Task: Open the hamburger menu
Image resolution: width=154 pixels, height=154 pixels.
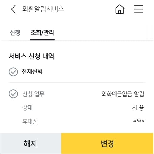Action: 138,9
